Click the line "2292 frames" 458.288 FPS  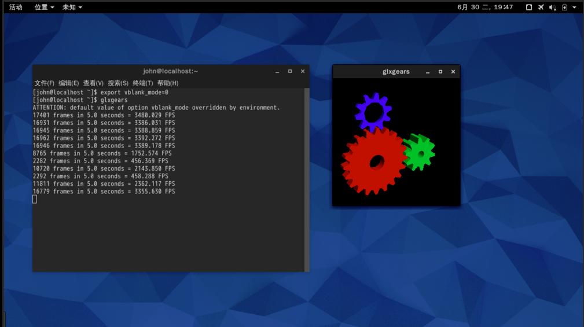coord(101,176)
